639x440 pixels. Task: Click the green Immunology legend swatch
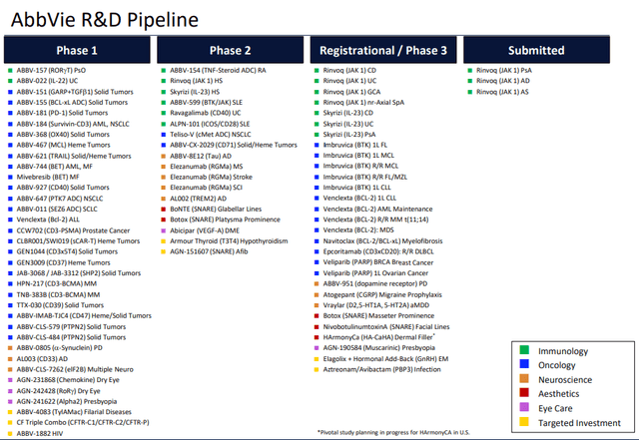(x=524, y=350)
